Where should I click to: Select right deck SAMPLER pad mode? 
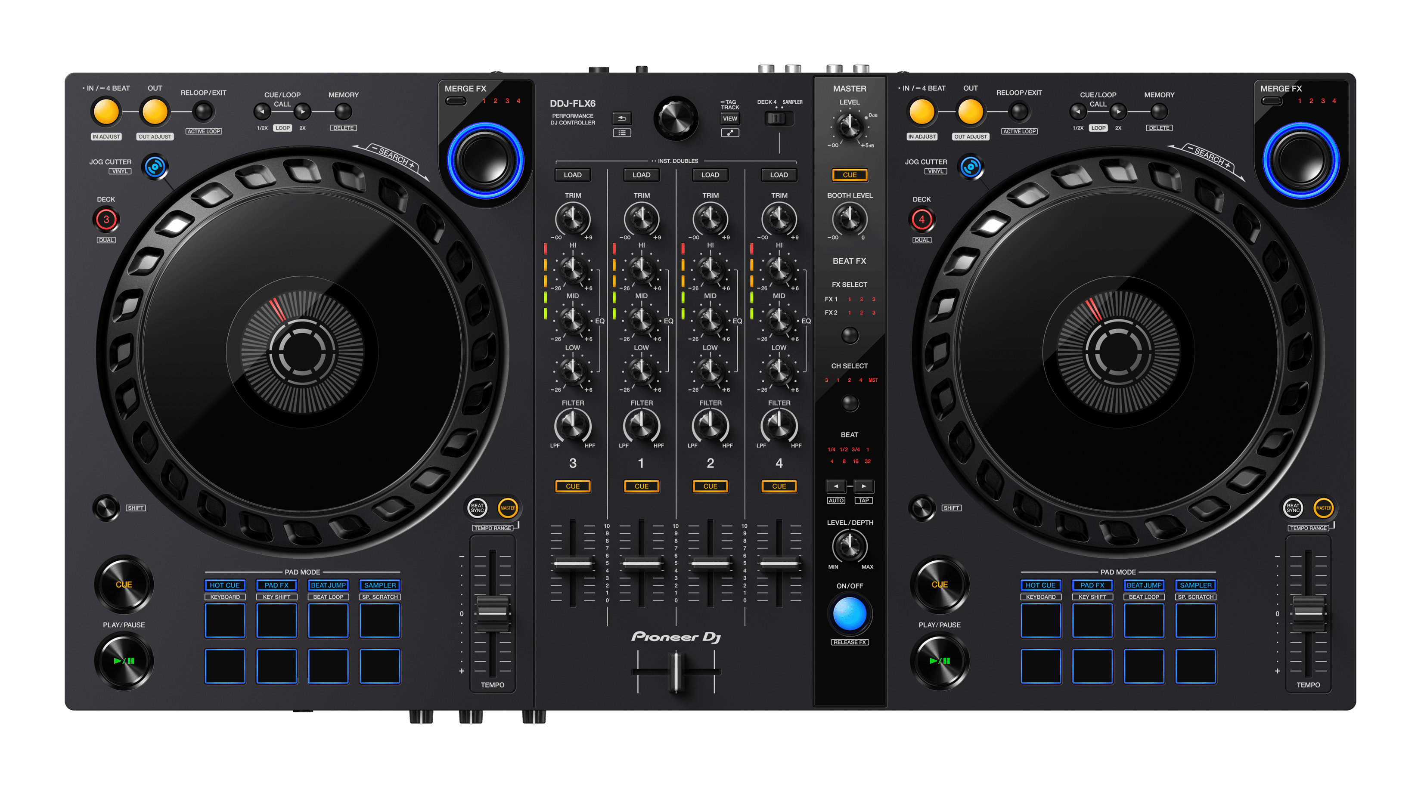click(1195, 585)
